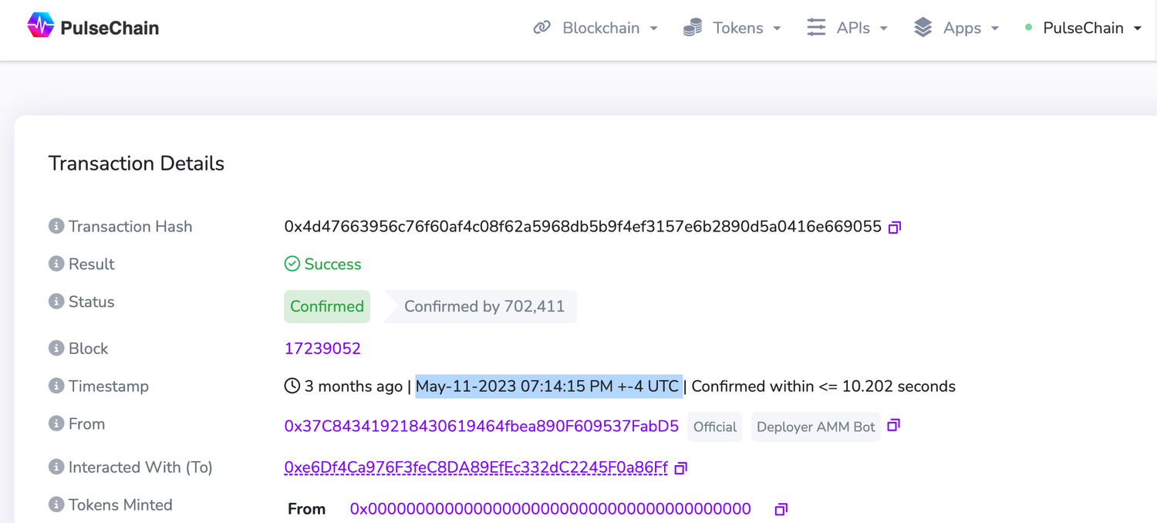The height and width of the screenshot is (523, 1157).
Task: Click info icon next to Timestamp
Action: pyautogui.click(x=56, y=386)
